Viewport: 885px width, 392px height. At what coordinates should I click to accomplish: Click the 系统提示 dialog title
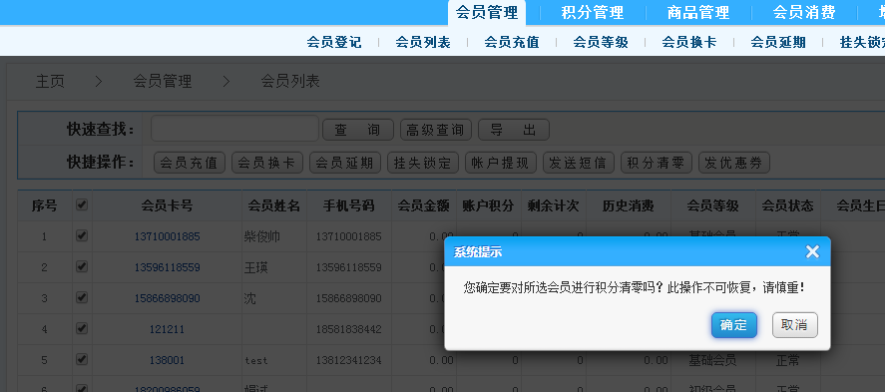[478, 252]
